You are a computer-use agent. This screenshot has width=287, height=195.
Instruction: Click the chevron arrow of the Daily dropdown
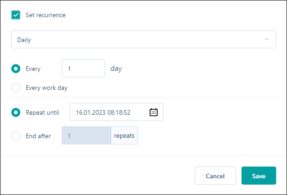(267, 40)
